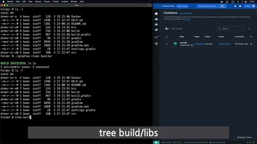The width and height of the screenshot is (257, 144).
Task: Click the mariadb container name
Action: pyautogui.click(x=183, y=43)
